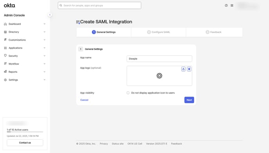Click the Directory icon in sidebar
The image size is (269, 153).
coord(5,32)
